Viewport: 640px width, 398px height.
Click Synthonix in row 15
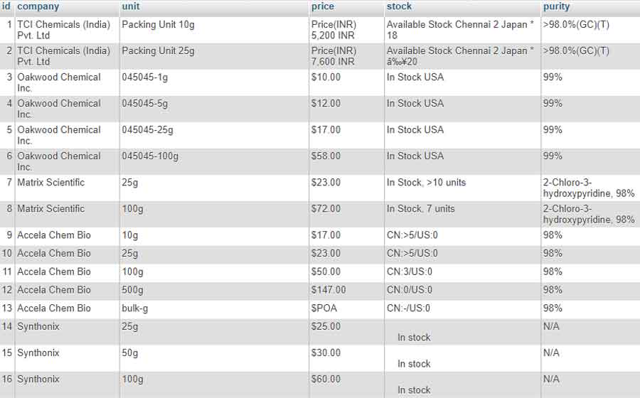(x=38, y=353)
